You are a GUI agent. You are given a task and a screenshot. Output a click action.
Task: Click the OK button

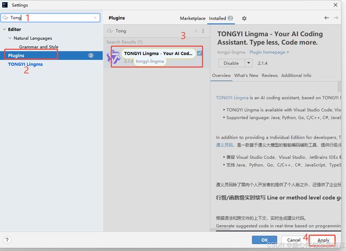(x=265, y=240)
